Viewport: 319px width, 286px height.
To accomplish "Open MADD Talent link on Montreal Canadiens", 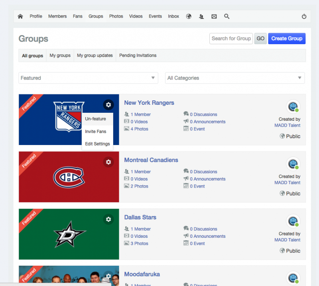I will [x=287, y=183].
